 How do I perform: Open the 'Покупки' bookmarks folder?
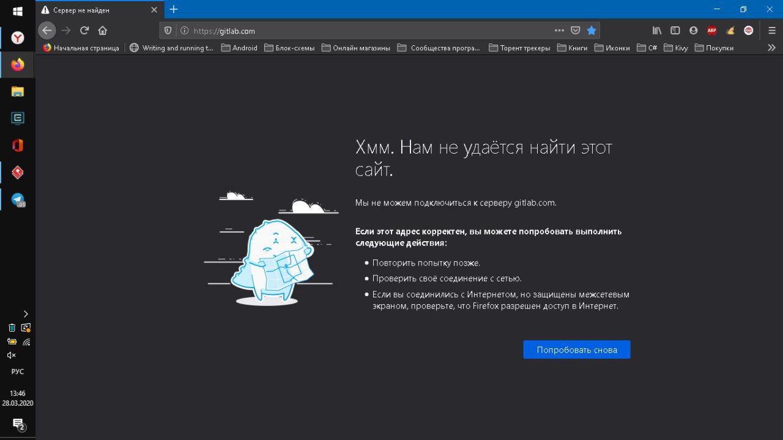(x=714, y=48)
